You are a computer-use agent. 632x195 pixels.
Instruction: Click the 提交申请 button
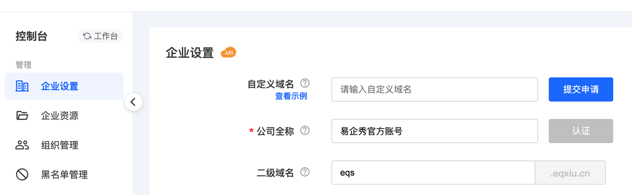pyautogui.click(x=581, y=89)
